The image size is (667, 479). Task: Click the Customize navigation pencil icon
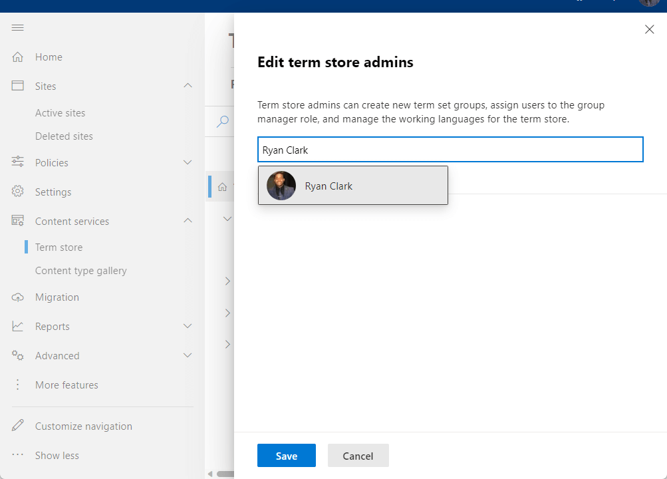(17, 425)
